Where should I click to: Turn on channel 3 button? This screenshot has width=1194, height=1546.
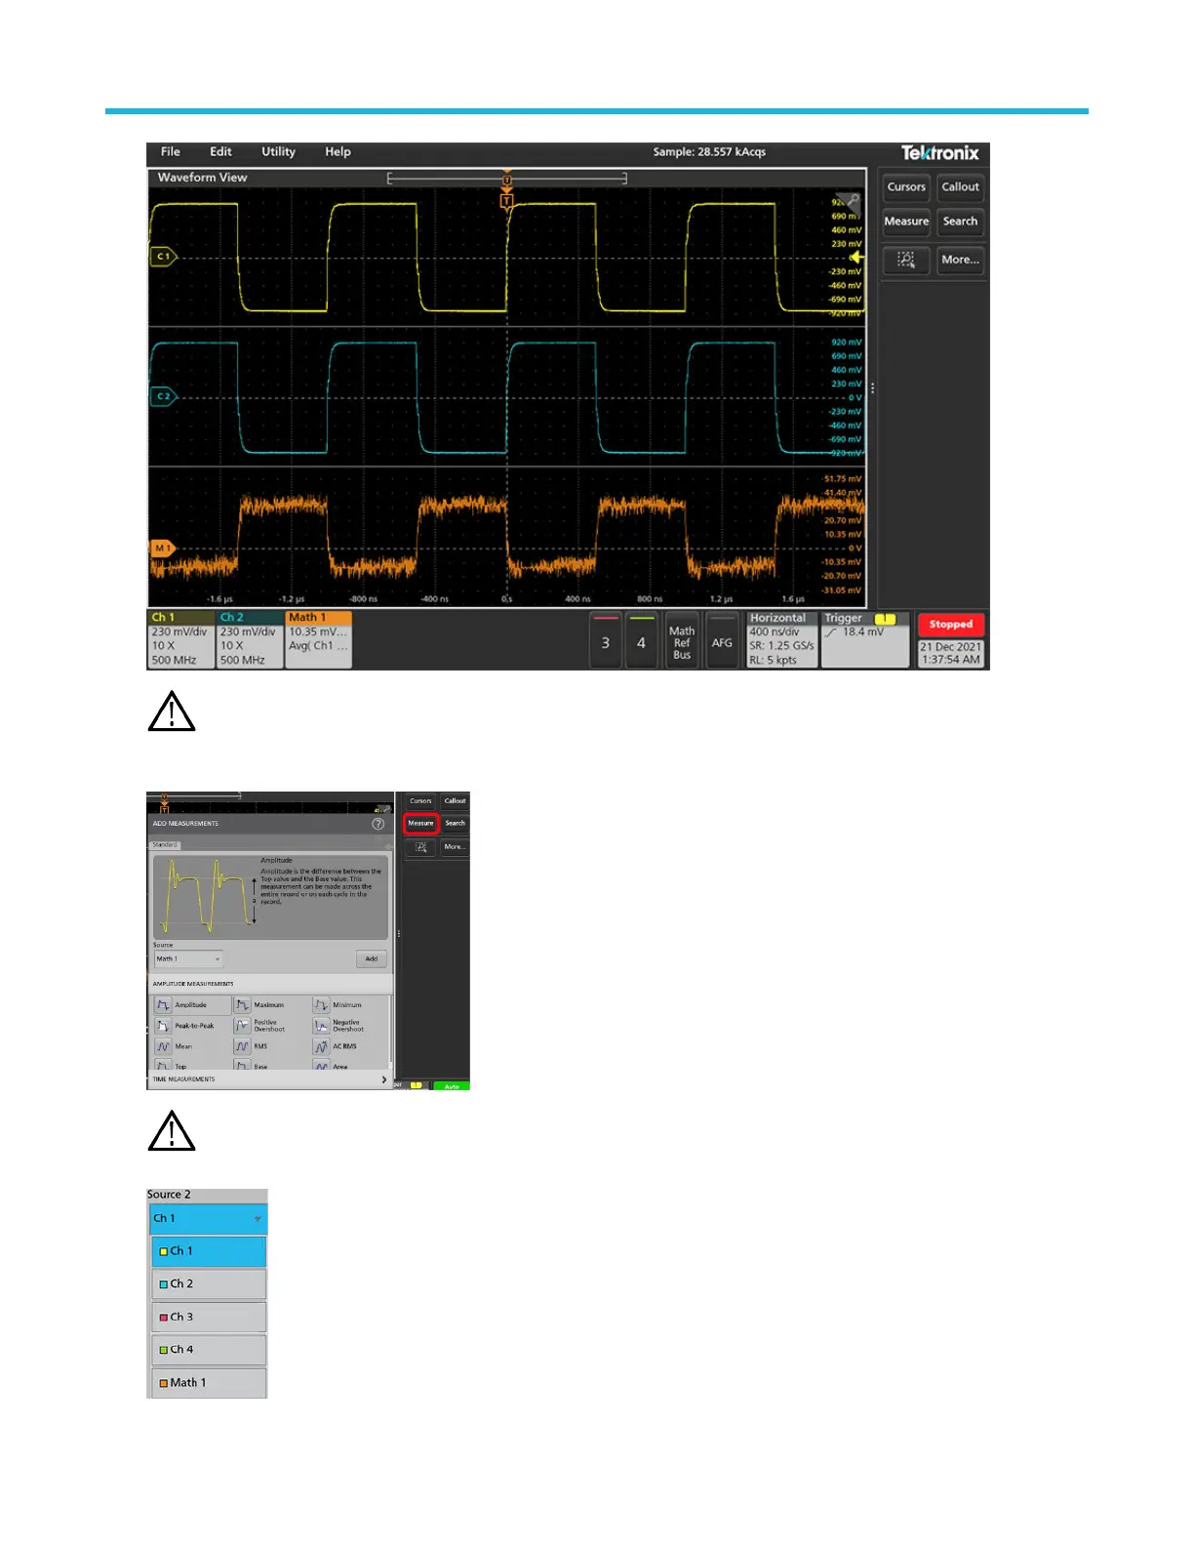[x=606, y=640]
